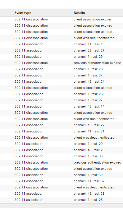Select the channel: 11, rssi: 15 detail
Viewport: 123px width, 208px height.
coord(89,44)
